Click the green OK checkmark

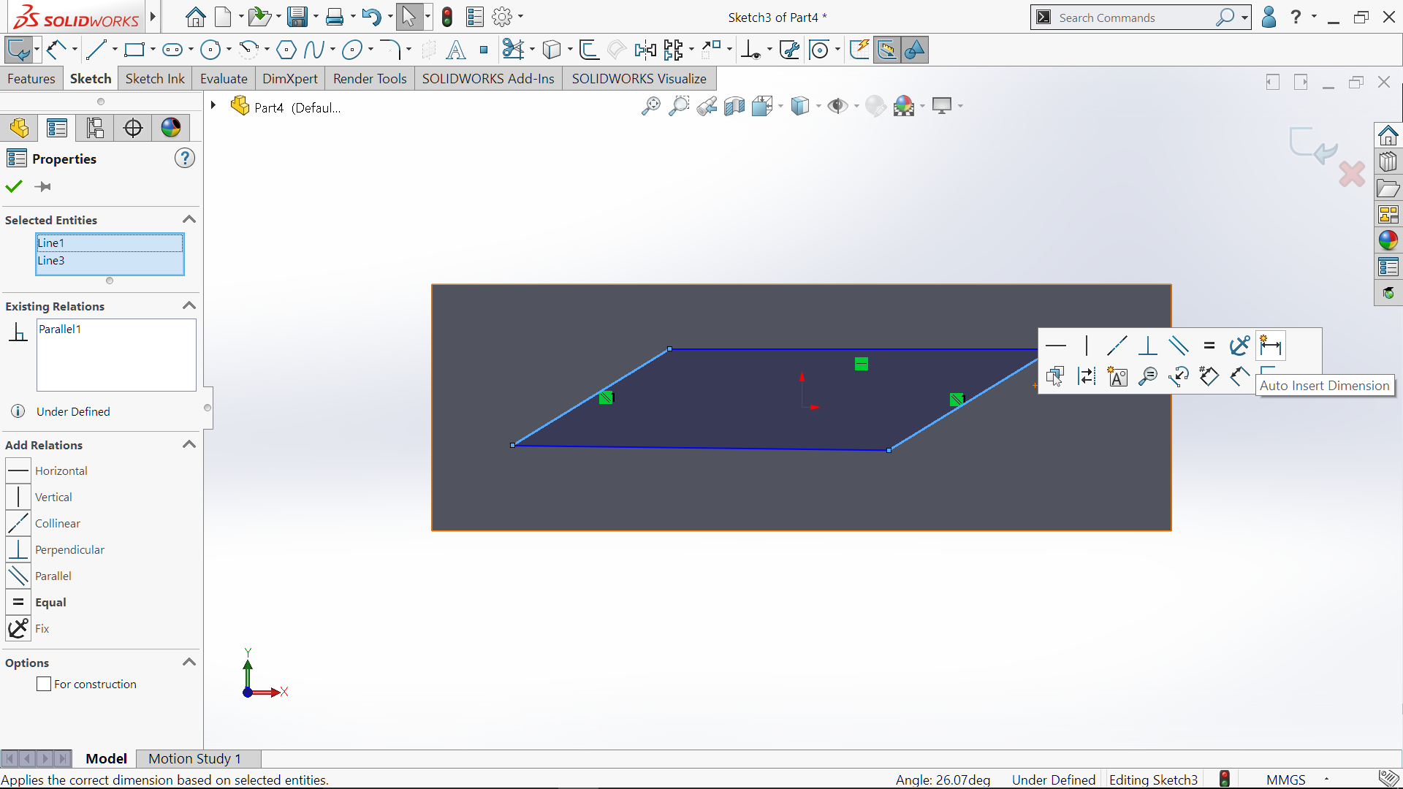[x=14, y=186]
